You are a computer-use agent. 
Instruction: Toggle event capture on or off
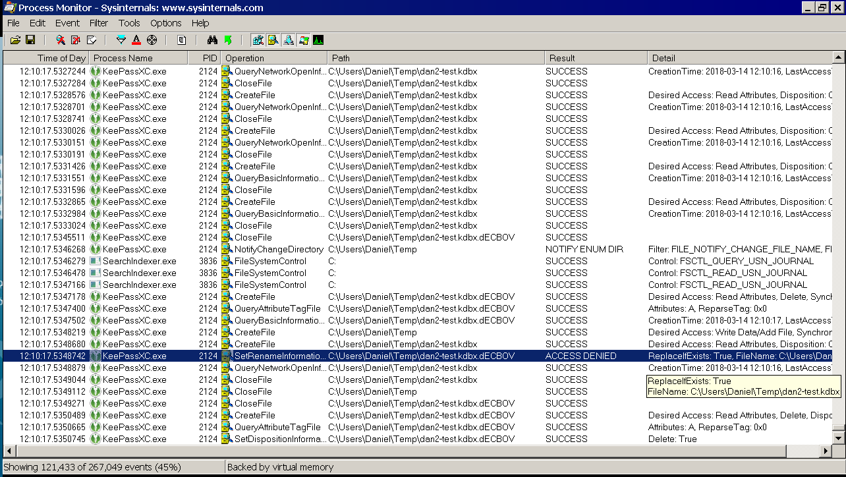[61, 40]
